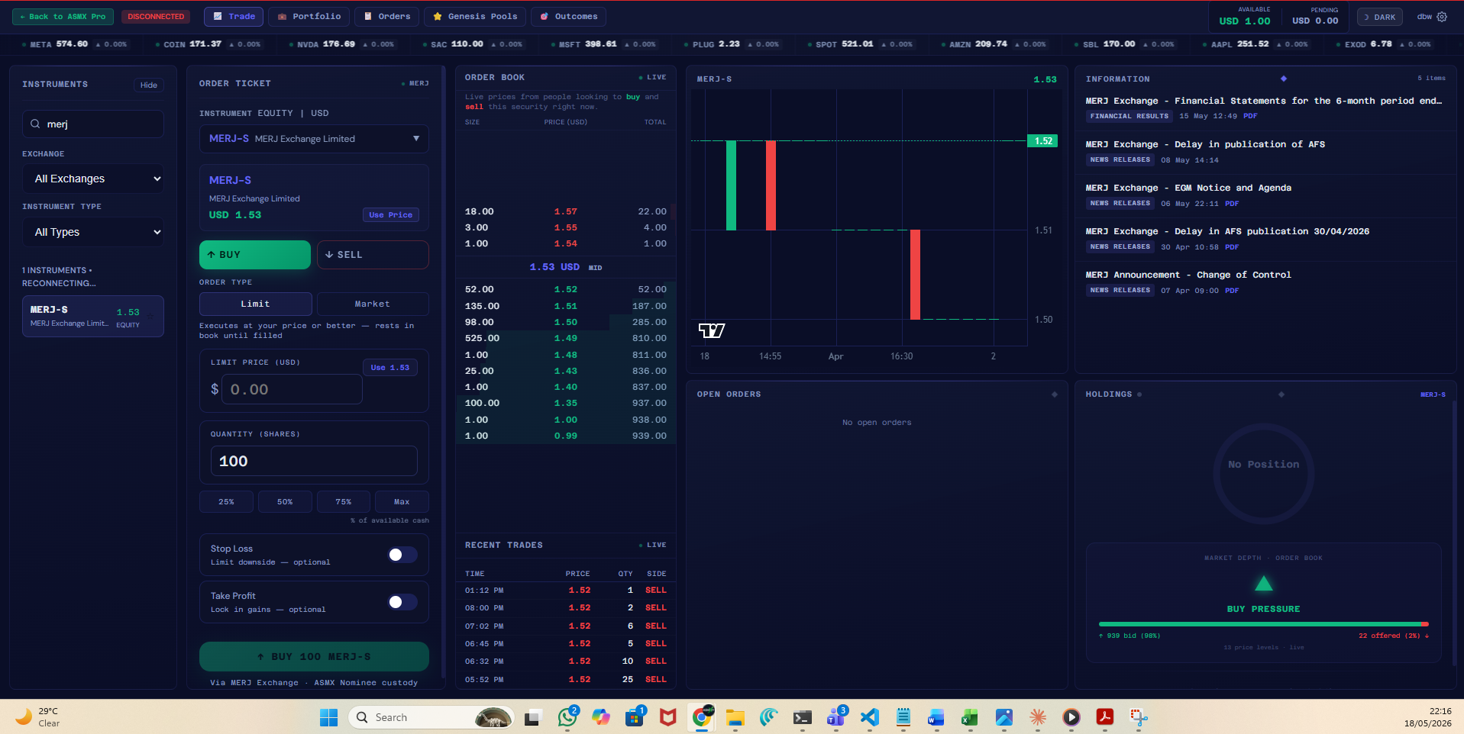Open the settings gear next to dbw
Viewport: 1464px width, 734px height.
[x=1442, y=17]
